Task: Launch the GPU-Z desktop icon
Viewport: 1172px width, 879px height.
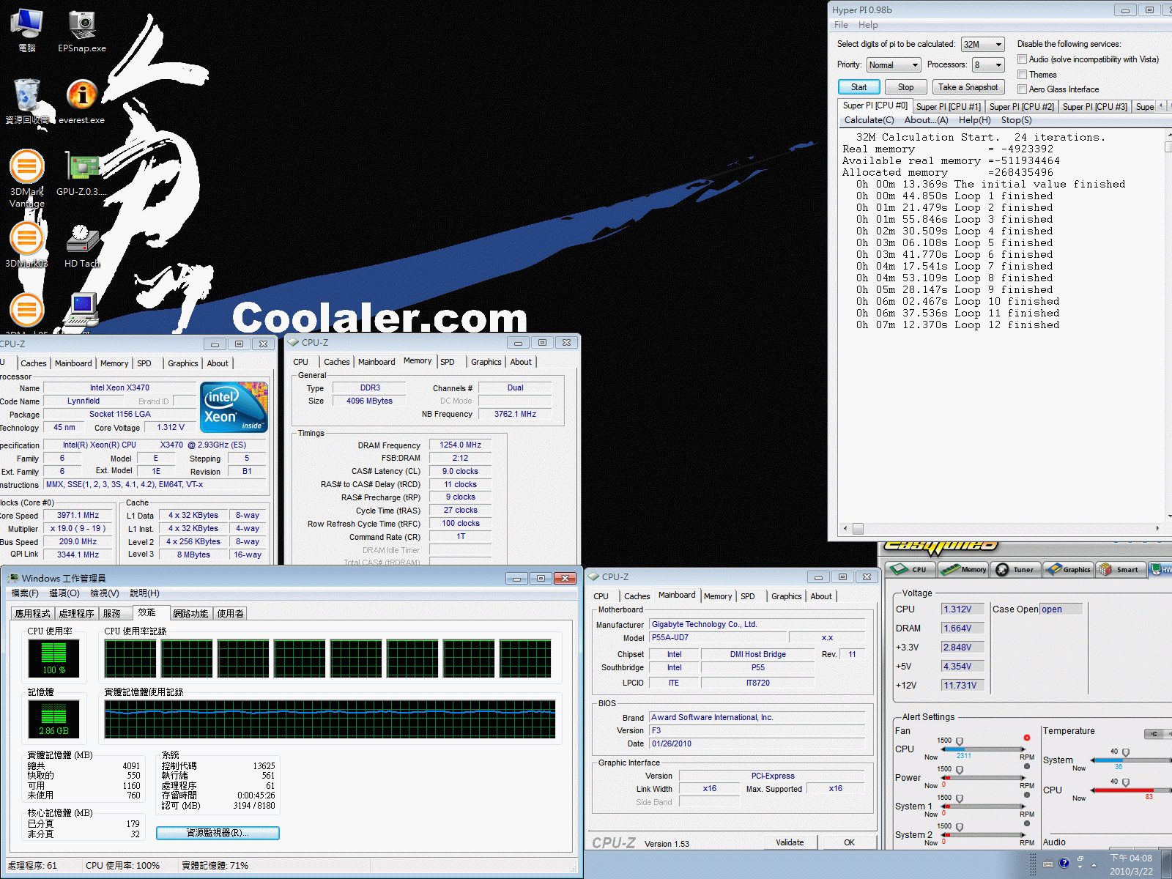Action: [82, 173]
